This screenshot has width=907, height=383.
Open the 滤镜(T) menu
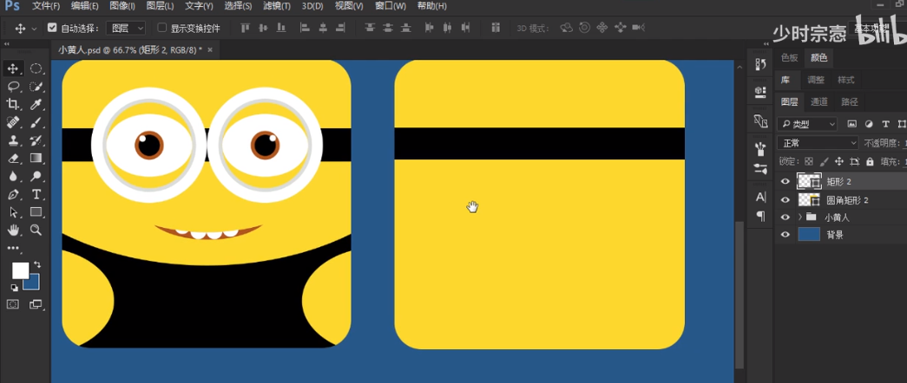coord(277,6)
